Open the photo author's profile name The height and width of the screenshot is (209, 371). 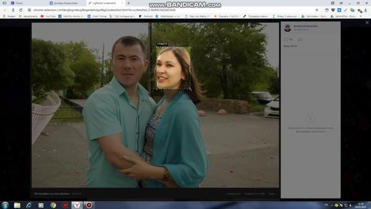[305, 26]
